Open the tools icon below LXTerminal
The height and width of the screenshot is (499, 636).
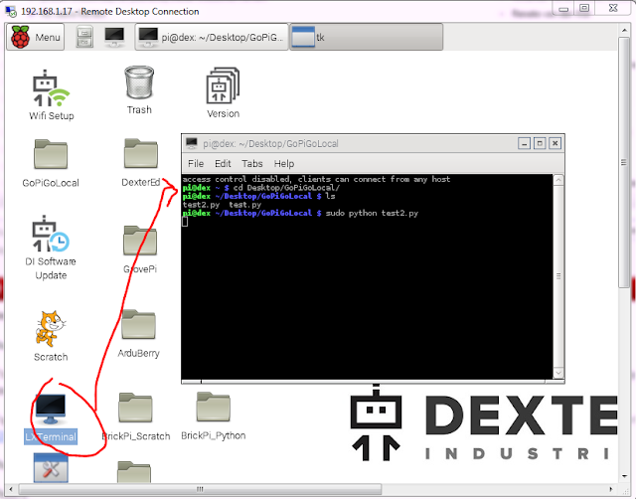pyautogui.click(x=51, y=468)
